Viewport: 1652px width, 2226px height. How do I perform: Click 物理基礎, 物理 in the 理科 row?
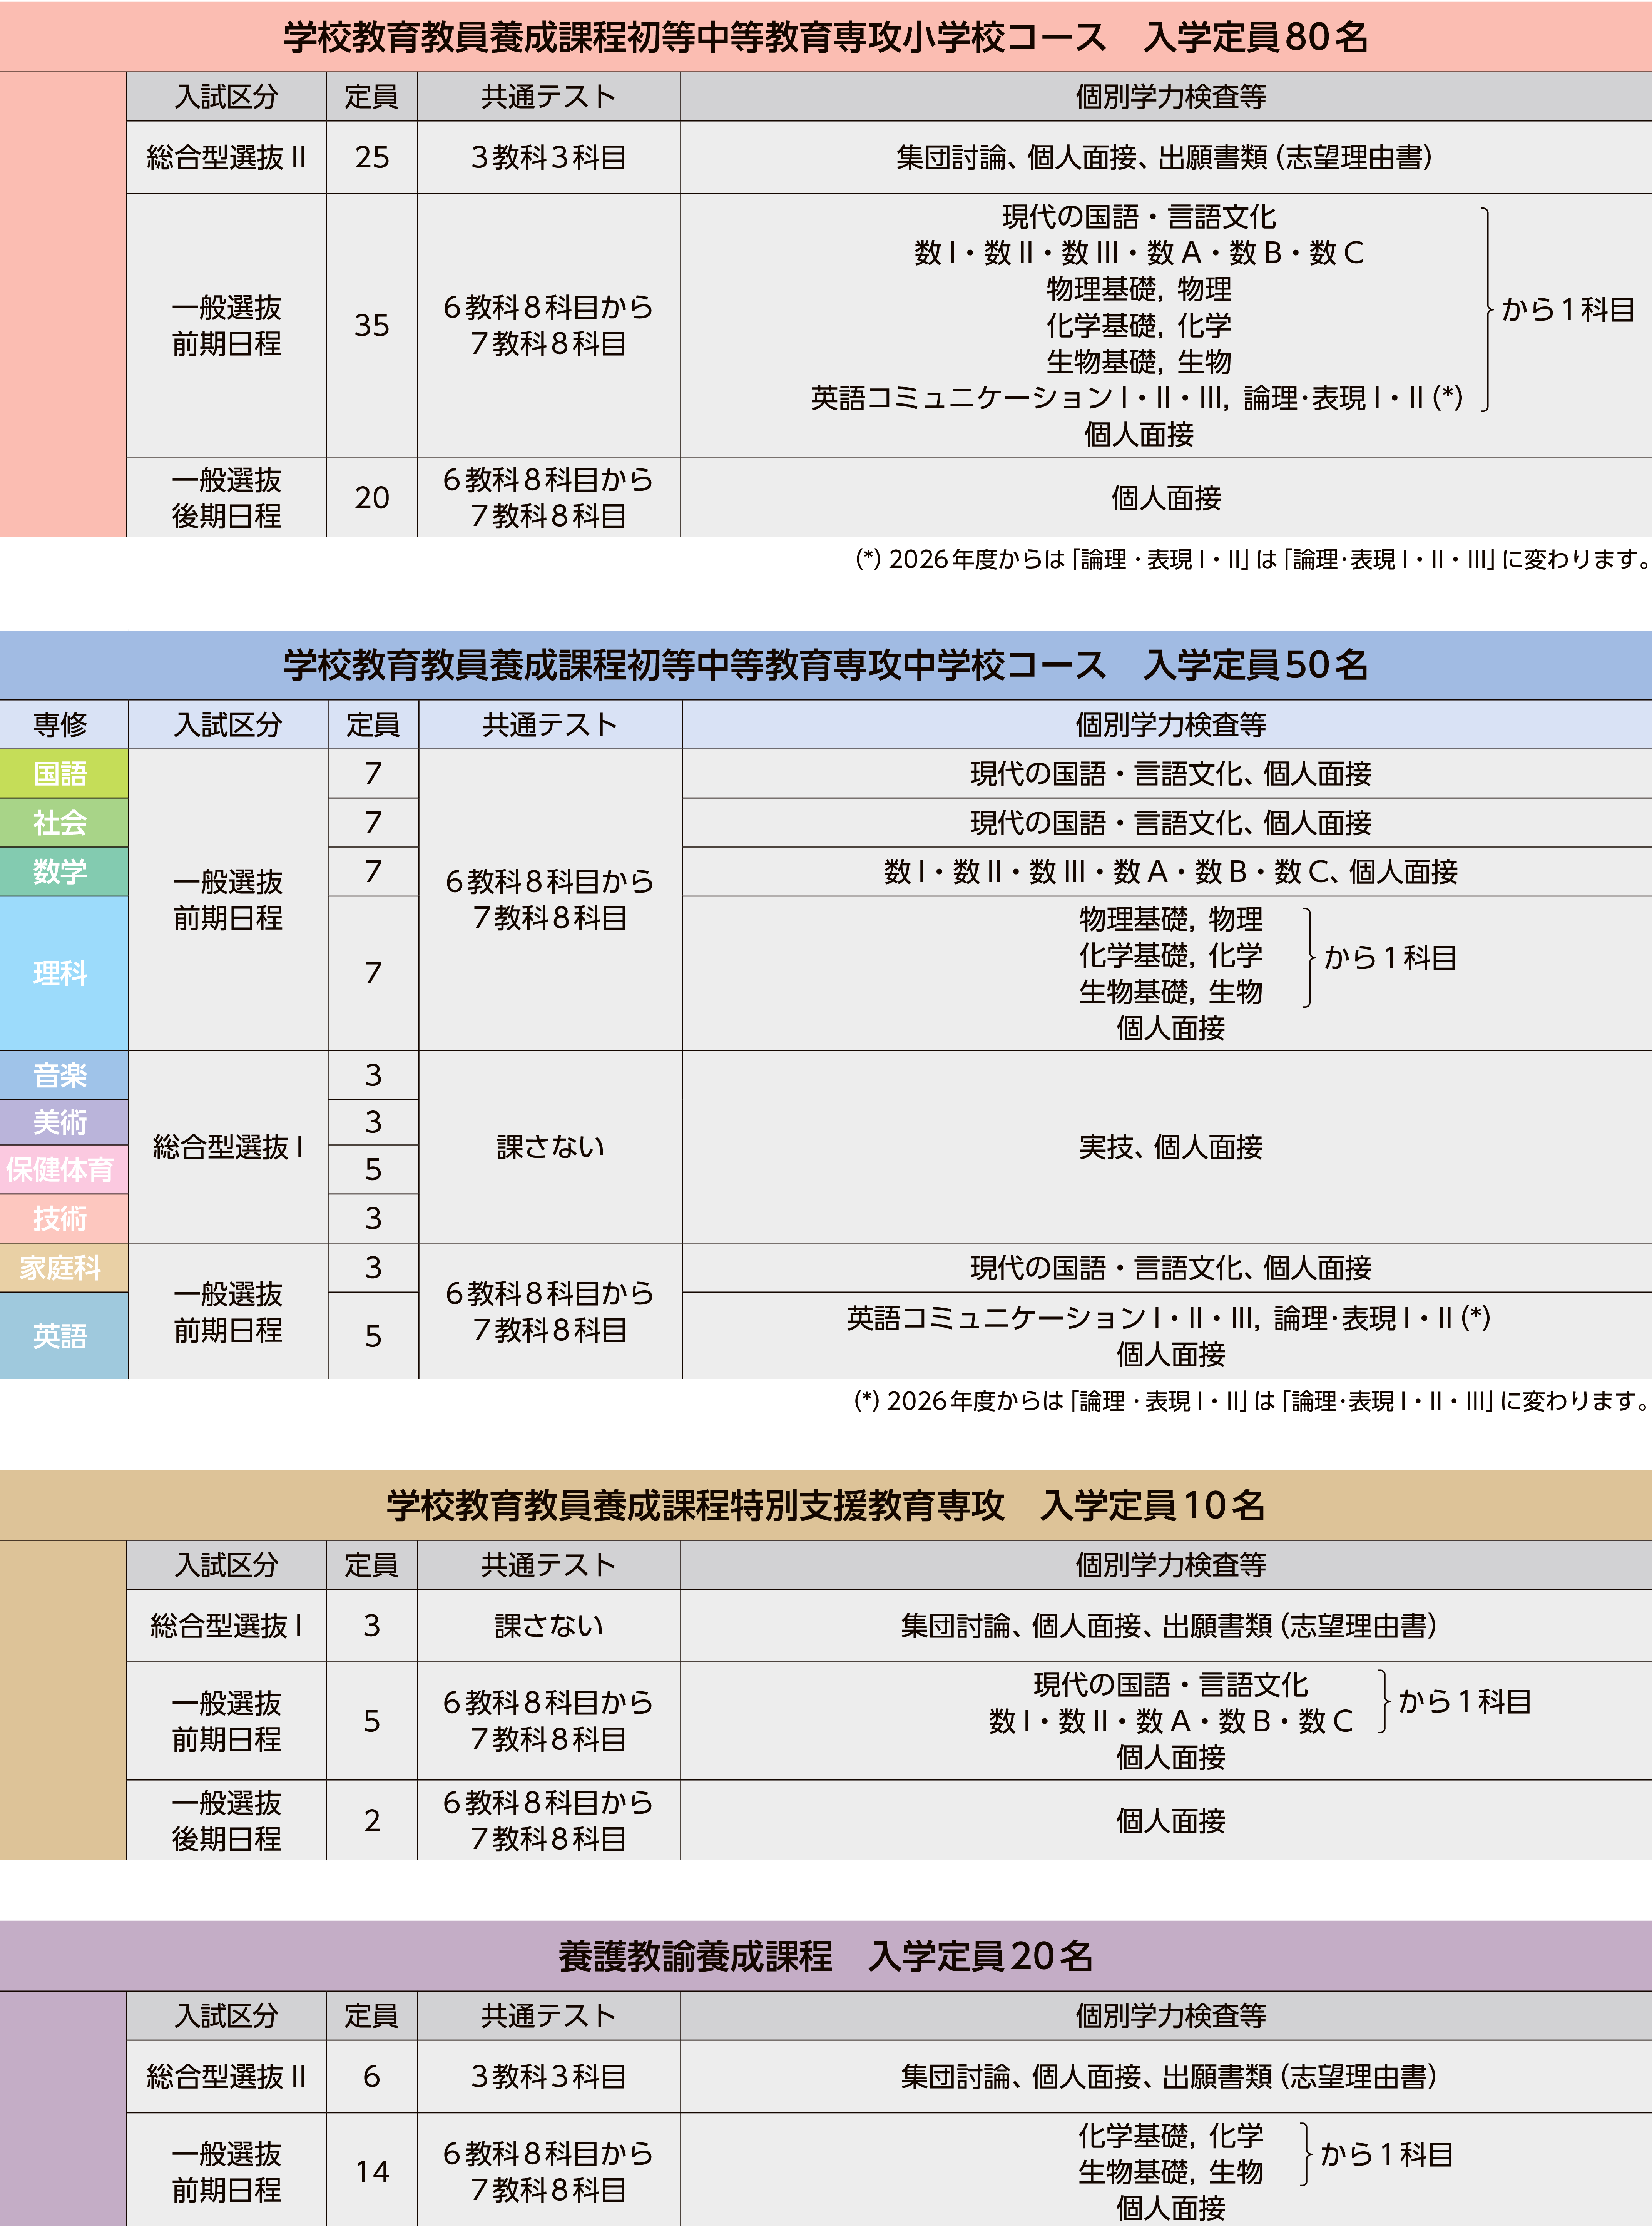pos(1170,919)
